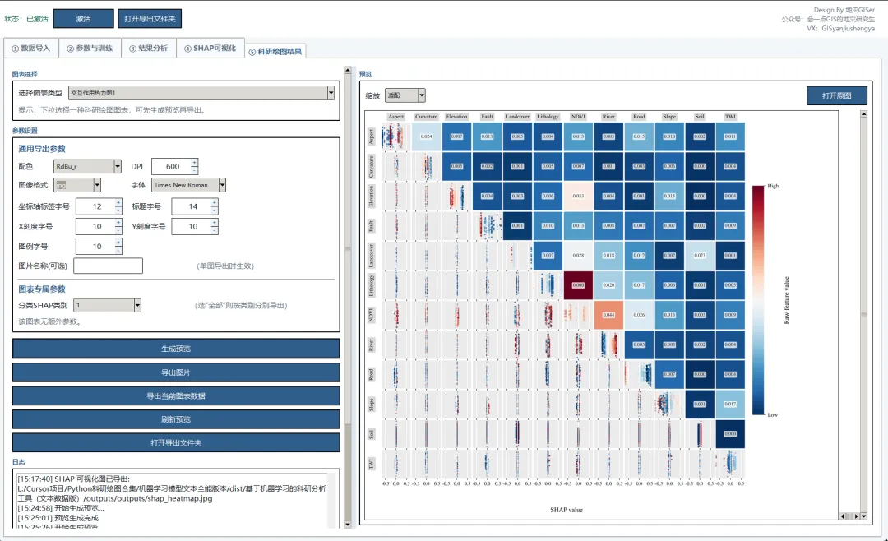Click the 图表专属参数 heading
The image size is (888, 541).
click(42, 289)
